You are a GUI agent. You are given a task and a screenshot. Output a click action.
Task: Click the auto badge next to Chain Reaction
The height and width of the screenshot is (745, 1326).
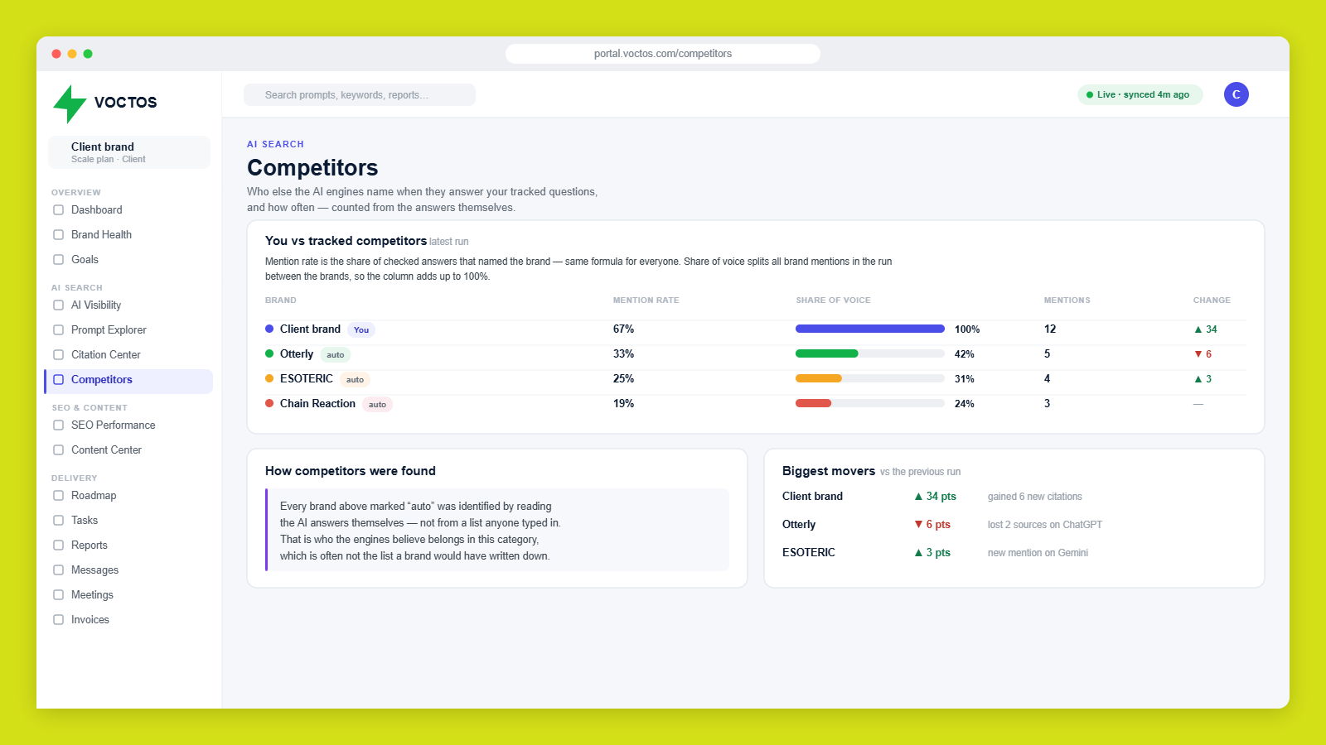pyautogui.click(x=377, y=405)
